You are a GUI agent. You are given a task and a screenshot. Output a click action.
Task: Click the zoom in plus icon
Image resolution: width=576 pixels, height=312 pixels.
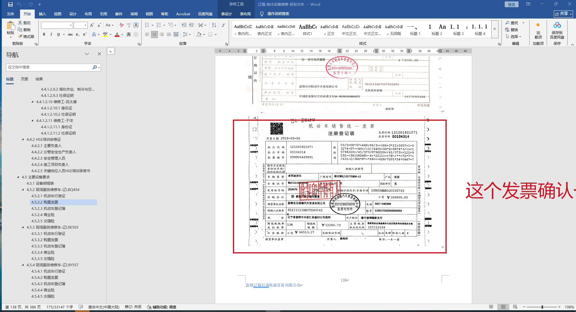click(x=559, y=307)
